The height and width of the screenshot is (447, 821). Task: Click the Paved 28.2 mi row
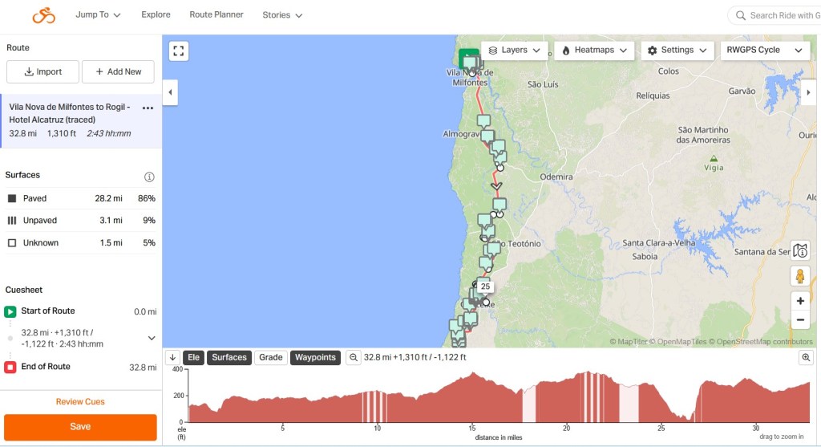[x=81, y=198]
